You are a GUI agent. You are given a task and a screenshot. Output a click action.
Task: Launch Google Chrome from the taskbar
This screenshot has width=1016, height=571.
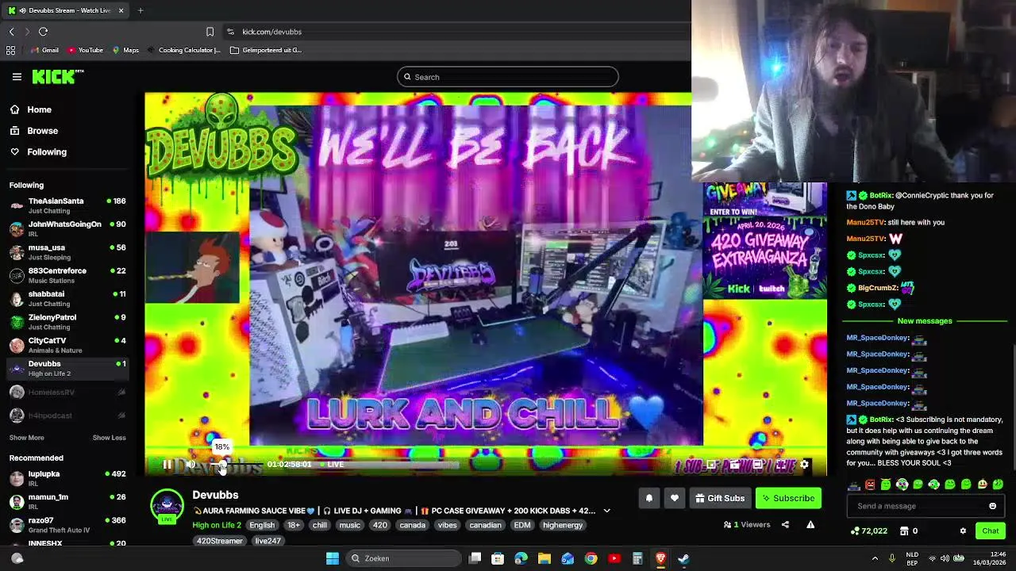(x=591, y=558)
